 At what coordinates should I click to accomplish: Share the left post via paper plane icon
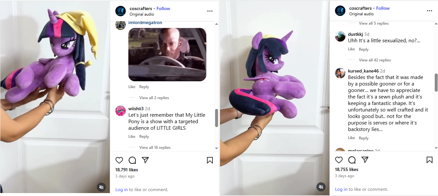point(145,160)
